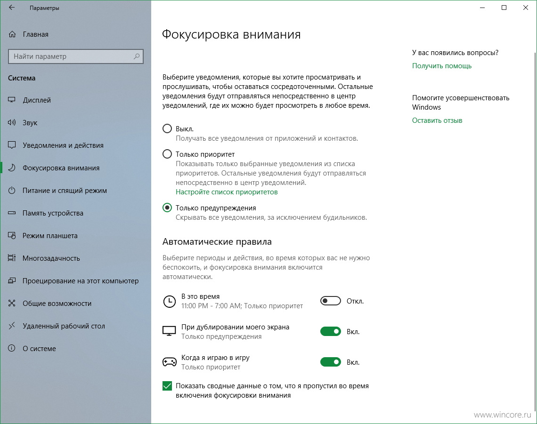Image resolution: width=537 pixels, height=424 pixels.
Task: Click gamepad icon for Когда я играю в игру
Action: click(x=169, y=362)
